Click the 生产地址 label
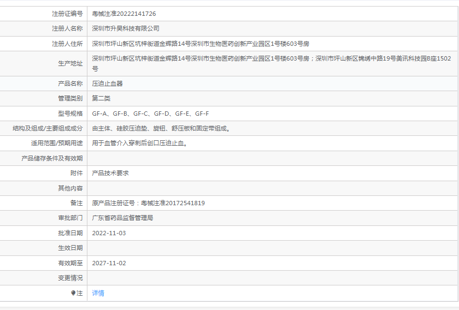This screenshot has height=310, width=459. [x=70, y=63]
